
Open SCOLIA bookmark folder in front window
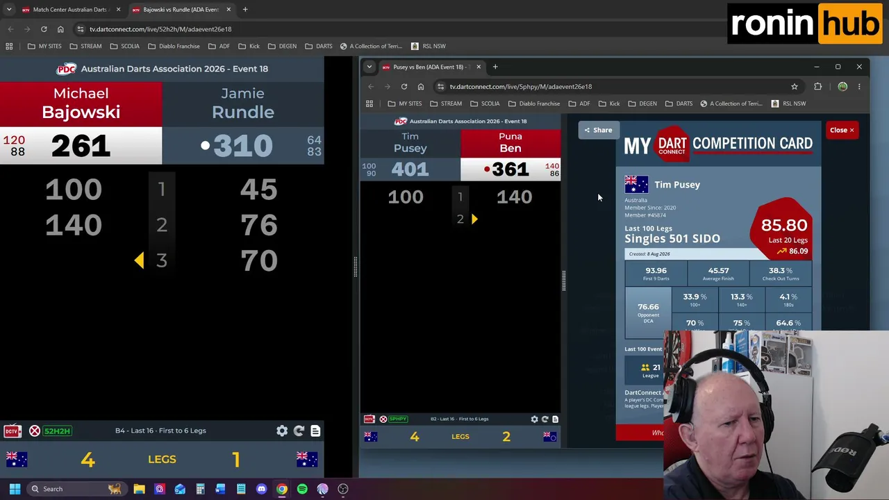coord(485,103)
